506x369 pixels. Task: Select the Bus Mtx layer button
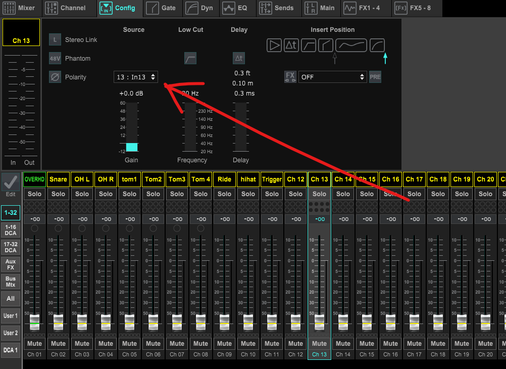click(x=11, y=282)
